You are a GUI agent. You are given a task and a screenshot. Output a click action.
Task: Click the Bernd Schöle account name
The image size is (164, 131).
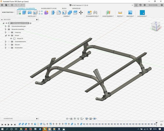click(x=153, y=5)
